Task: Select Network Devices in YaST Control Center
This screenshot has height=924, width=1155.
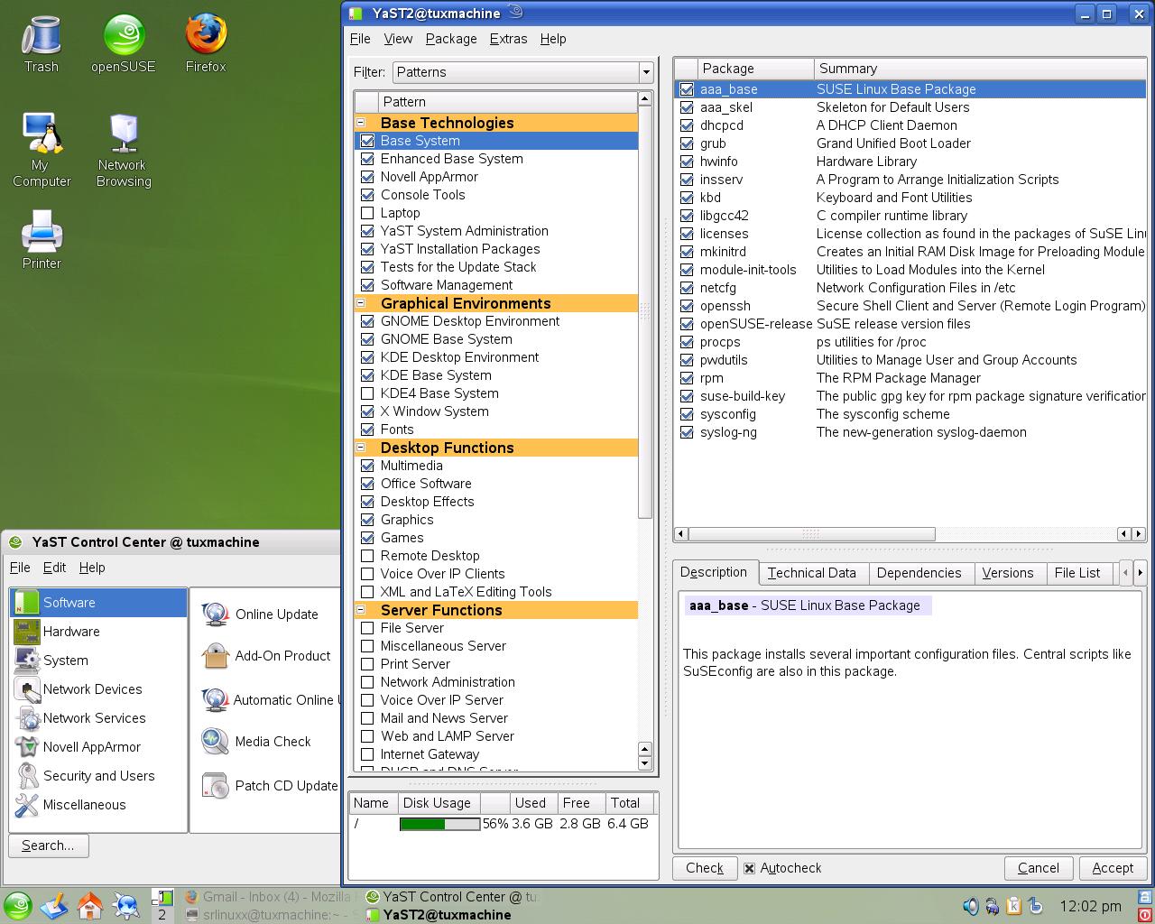Action: (x=98, y=689)
